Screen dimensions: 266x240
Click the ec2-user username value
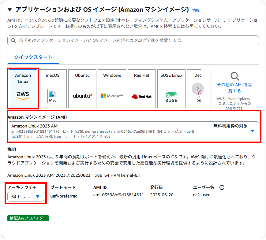coord(201,195)
